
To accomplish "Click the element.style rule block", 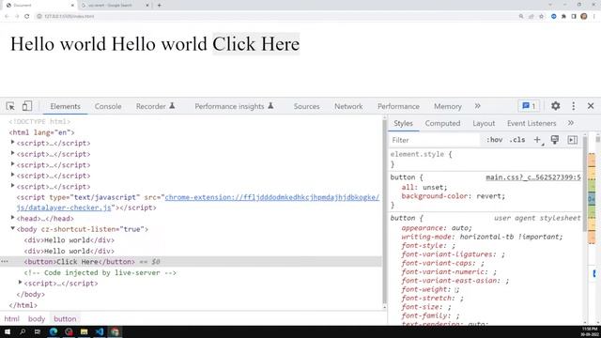I will tap(485, 159).
